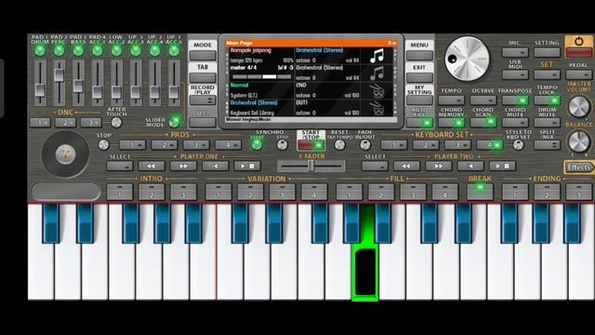Screen dimensions: 595x335
Task: Click the large silver data dial
Action: pos(467,59)
